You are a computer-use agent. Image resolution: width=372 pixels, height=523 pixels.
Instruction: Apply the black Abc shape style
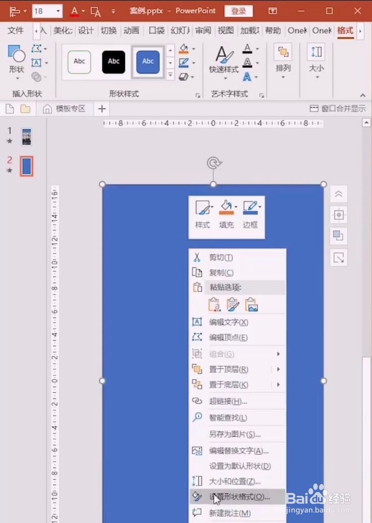[114, 62]
